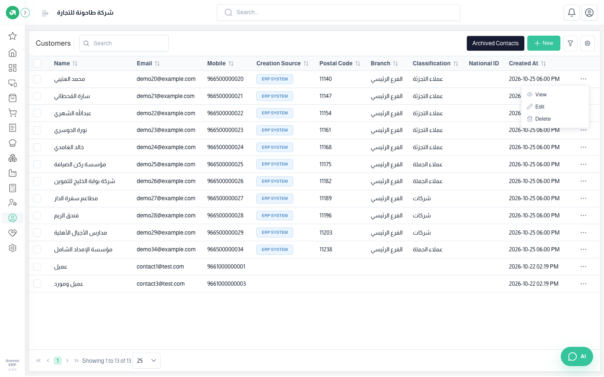Open the shopping bag icon in sidebar
This screenshot has height=377, width=604.
(13, 98)
